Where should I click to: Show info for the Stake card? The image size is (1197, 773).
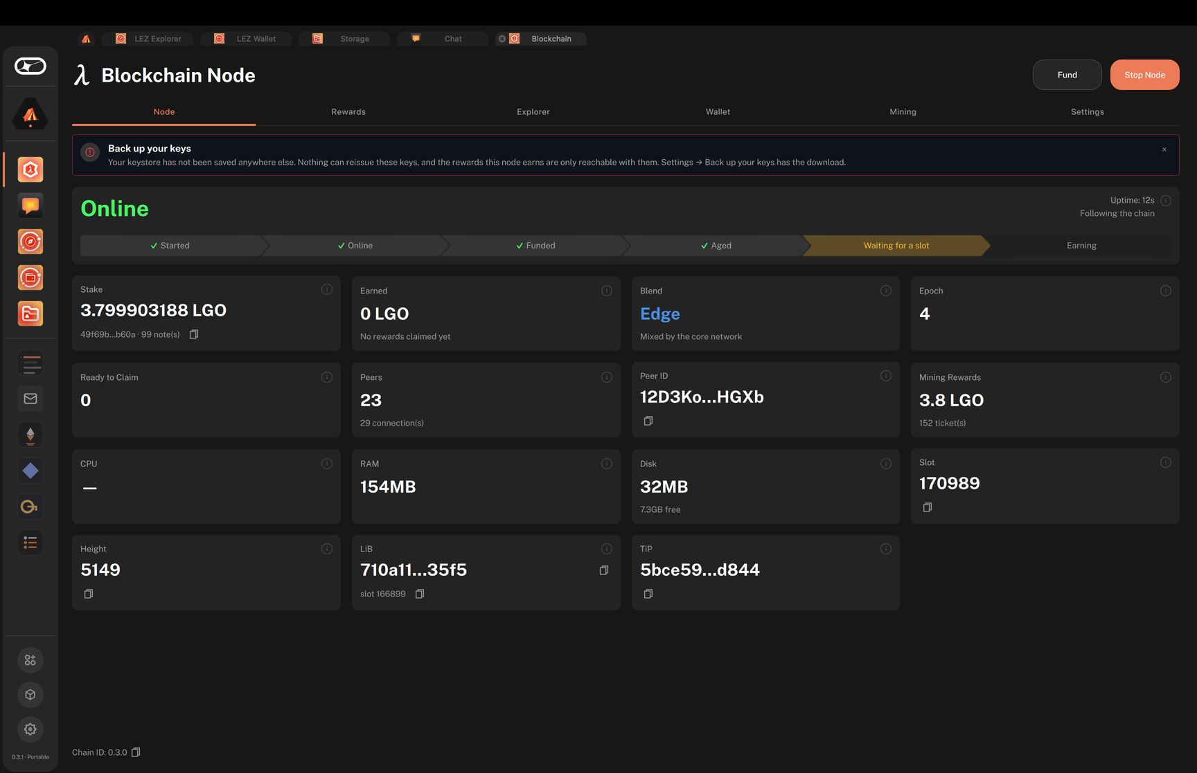(327, 289)
